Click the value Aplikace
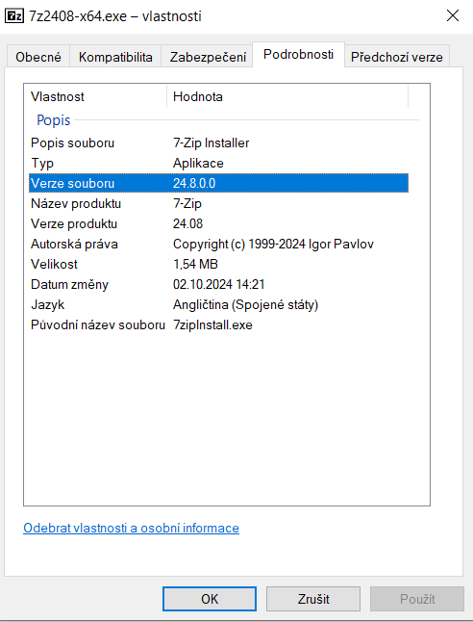Image resolution: width=473 pixels, height=622 pixels. [198, 163]
